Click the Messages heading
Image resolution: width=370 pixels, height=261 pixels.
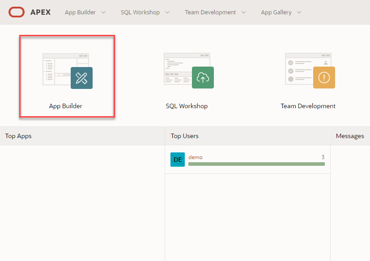[x=350, y=136]
